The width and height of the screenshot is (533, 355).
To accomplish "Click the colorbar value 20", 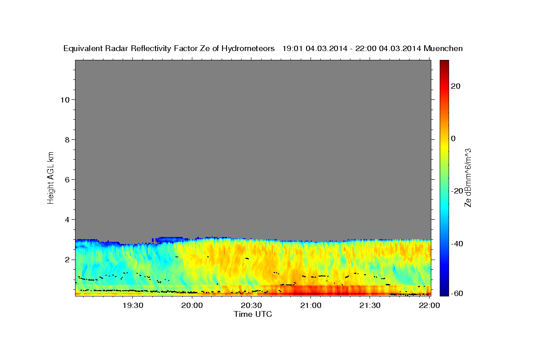I will tap(455, 86).
